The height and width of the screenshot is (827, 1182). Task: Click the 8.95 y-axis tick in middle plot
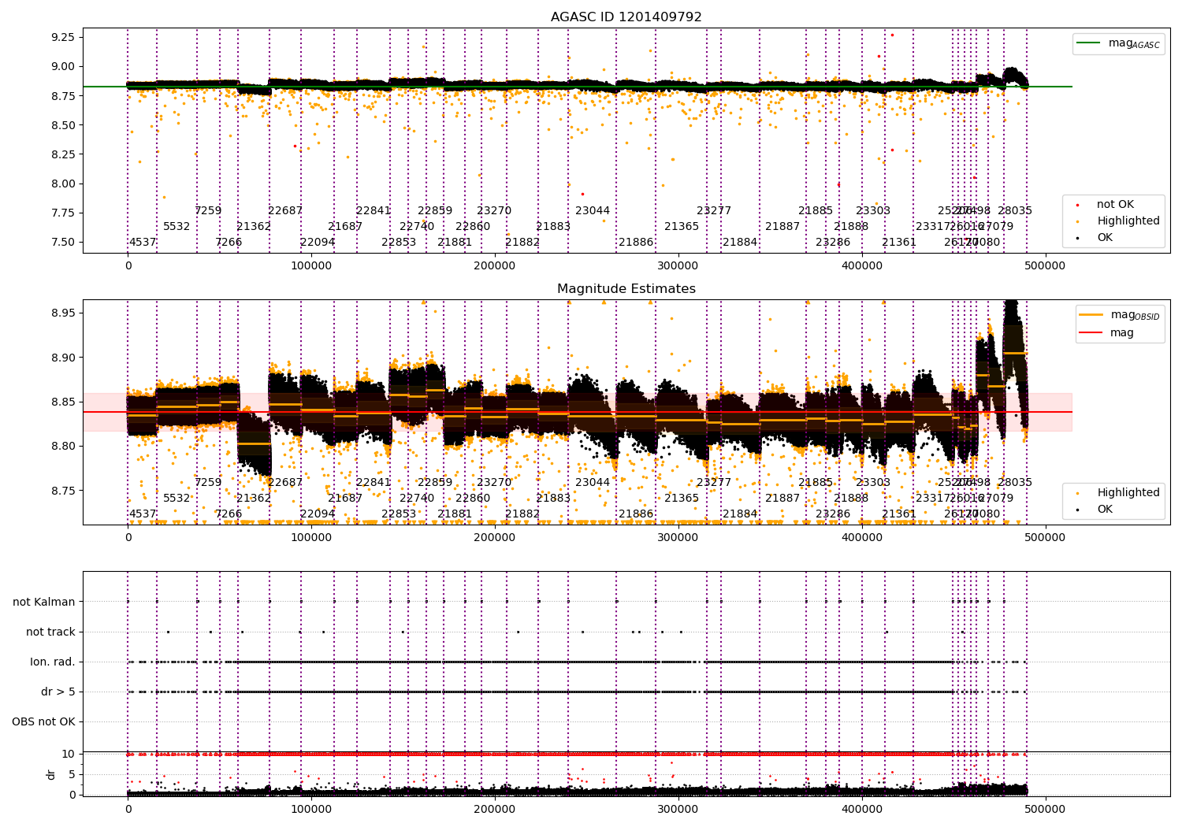(x=62, y=313)
